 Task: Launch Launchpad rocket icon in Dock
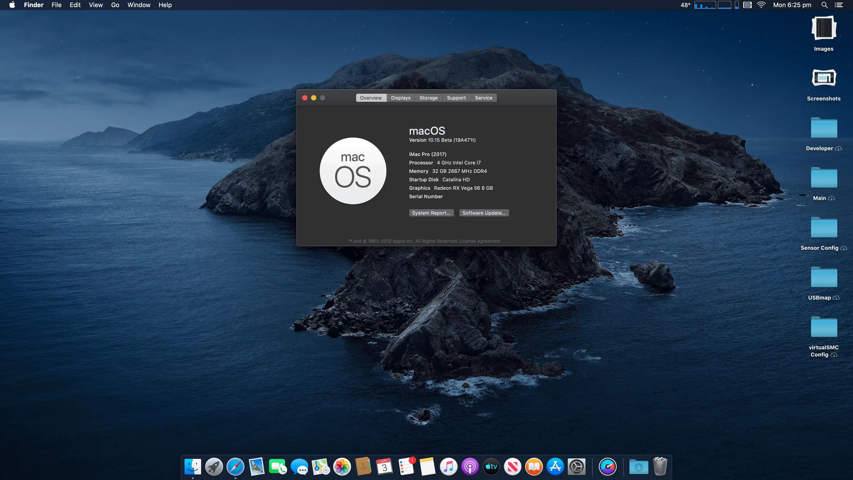tap(214, 466)
